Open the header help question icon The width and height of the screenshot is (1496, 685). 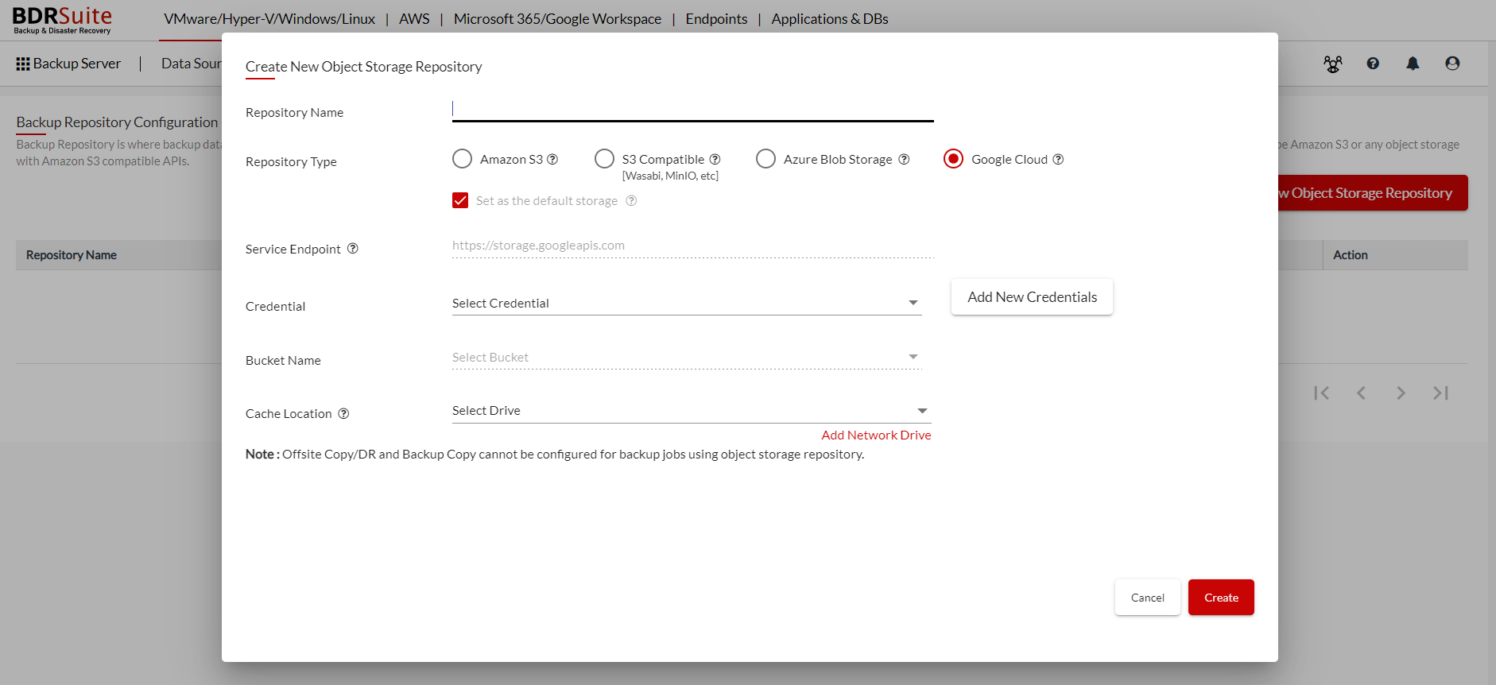coord(1373,64)
